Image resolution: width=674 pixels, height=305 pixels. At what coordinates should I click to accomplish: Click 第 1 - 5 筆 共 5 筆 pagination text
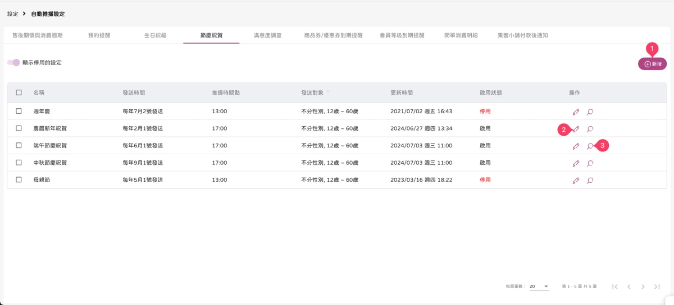[x=579, y=286]
